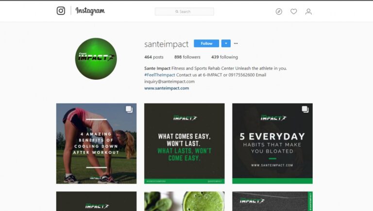This screenshot has height=211, width=373.
Task: Open activity feed heart icon
Action: tap(293, 12)
